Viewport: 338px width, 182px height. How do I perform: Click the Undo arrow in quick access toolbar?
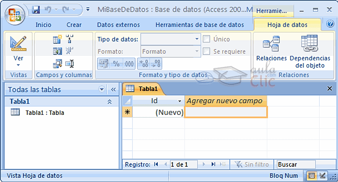(48, 10)
